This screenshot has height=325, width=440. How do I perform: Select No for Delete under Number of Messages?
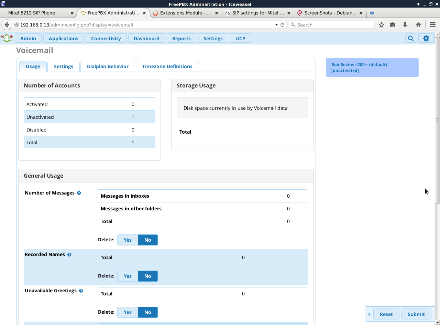click(148, 240)
